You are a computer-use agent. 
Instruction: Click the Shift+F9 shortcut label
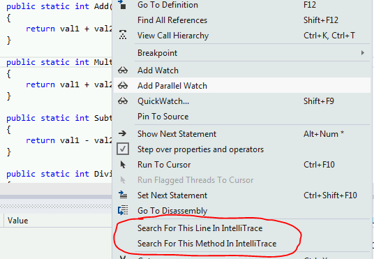pos(319,101)
